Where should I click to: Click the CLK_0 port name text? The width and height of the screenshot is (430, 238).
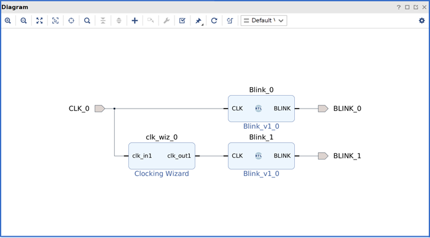tap(79, 109)
